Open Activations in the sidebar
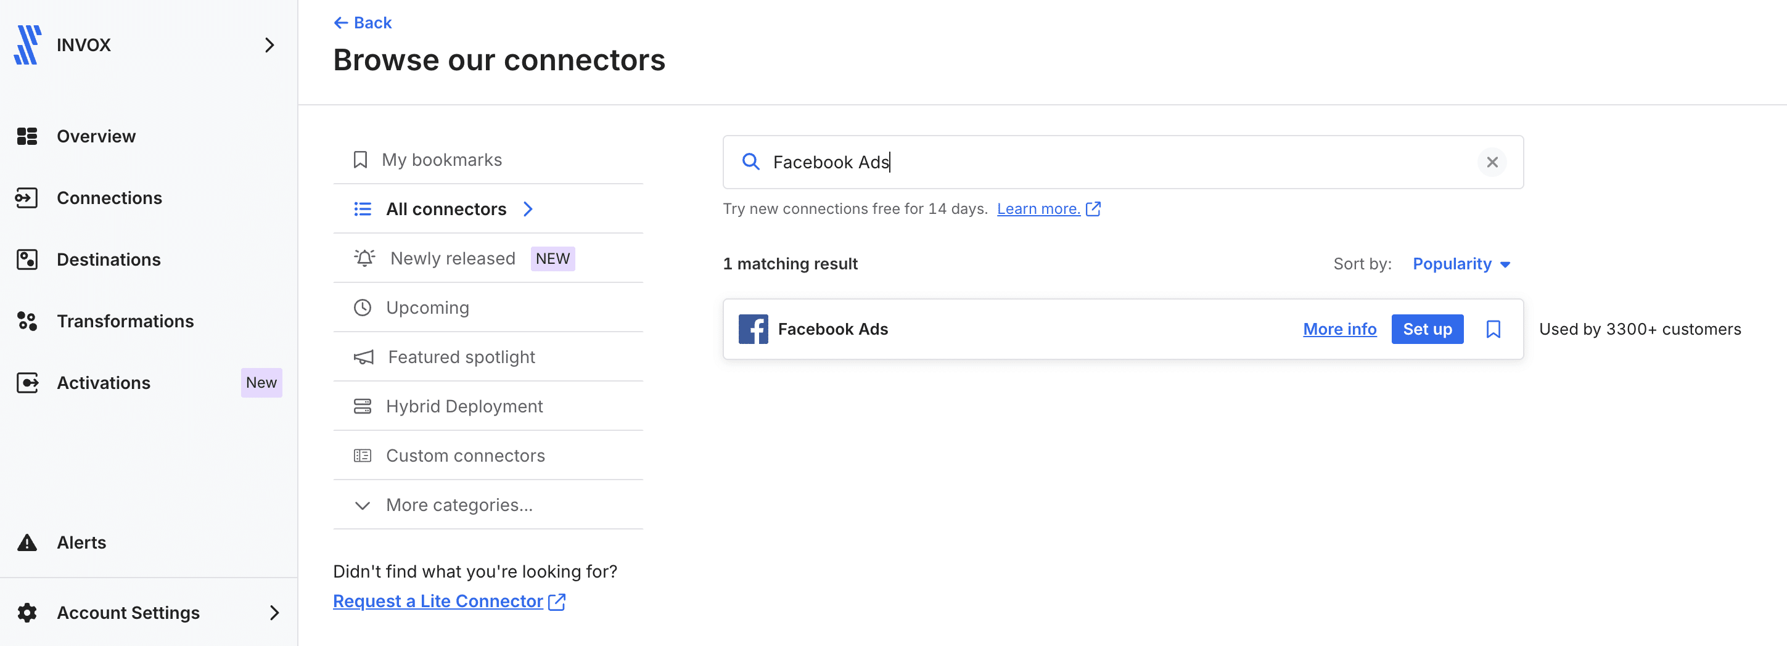The image size is (1787, 646). point(104,383)
